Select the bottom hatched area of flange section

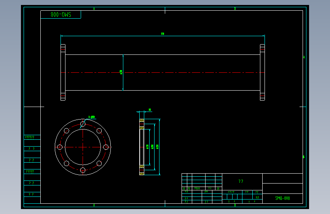tap(142, 174)
